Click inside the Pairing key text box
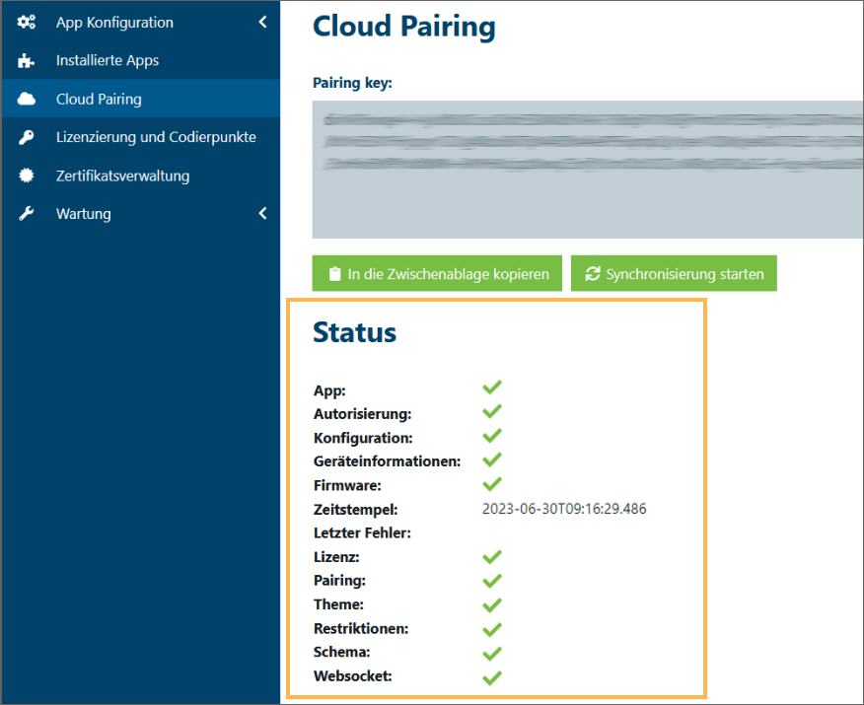 tap(588, 170)
